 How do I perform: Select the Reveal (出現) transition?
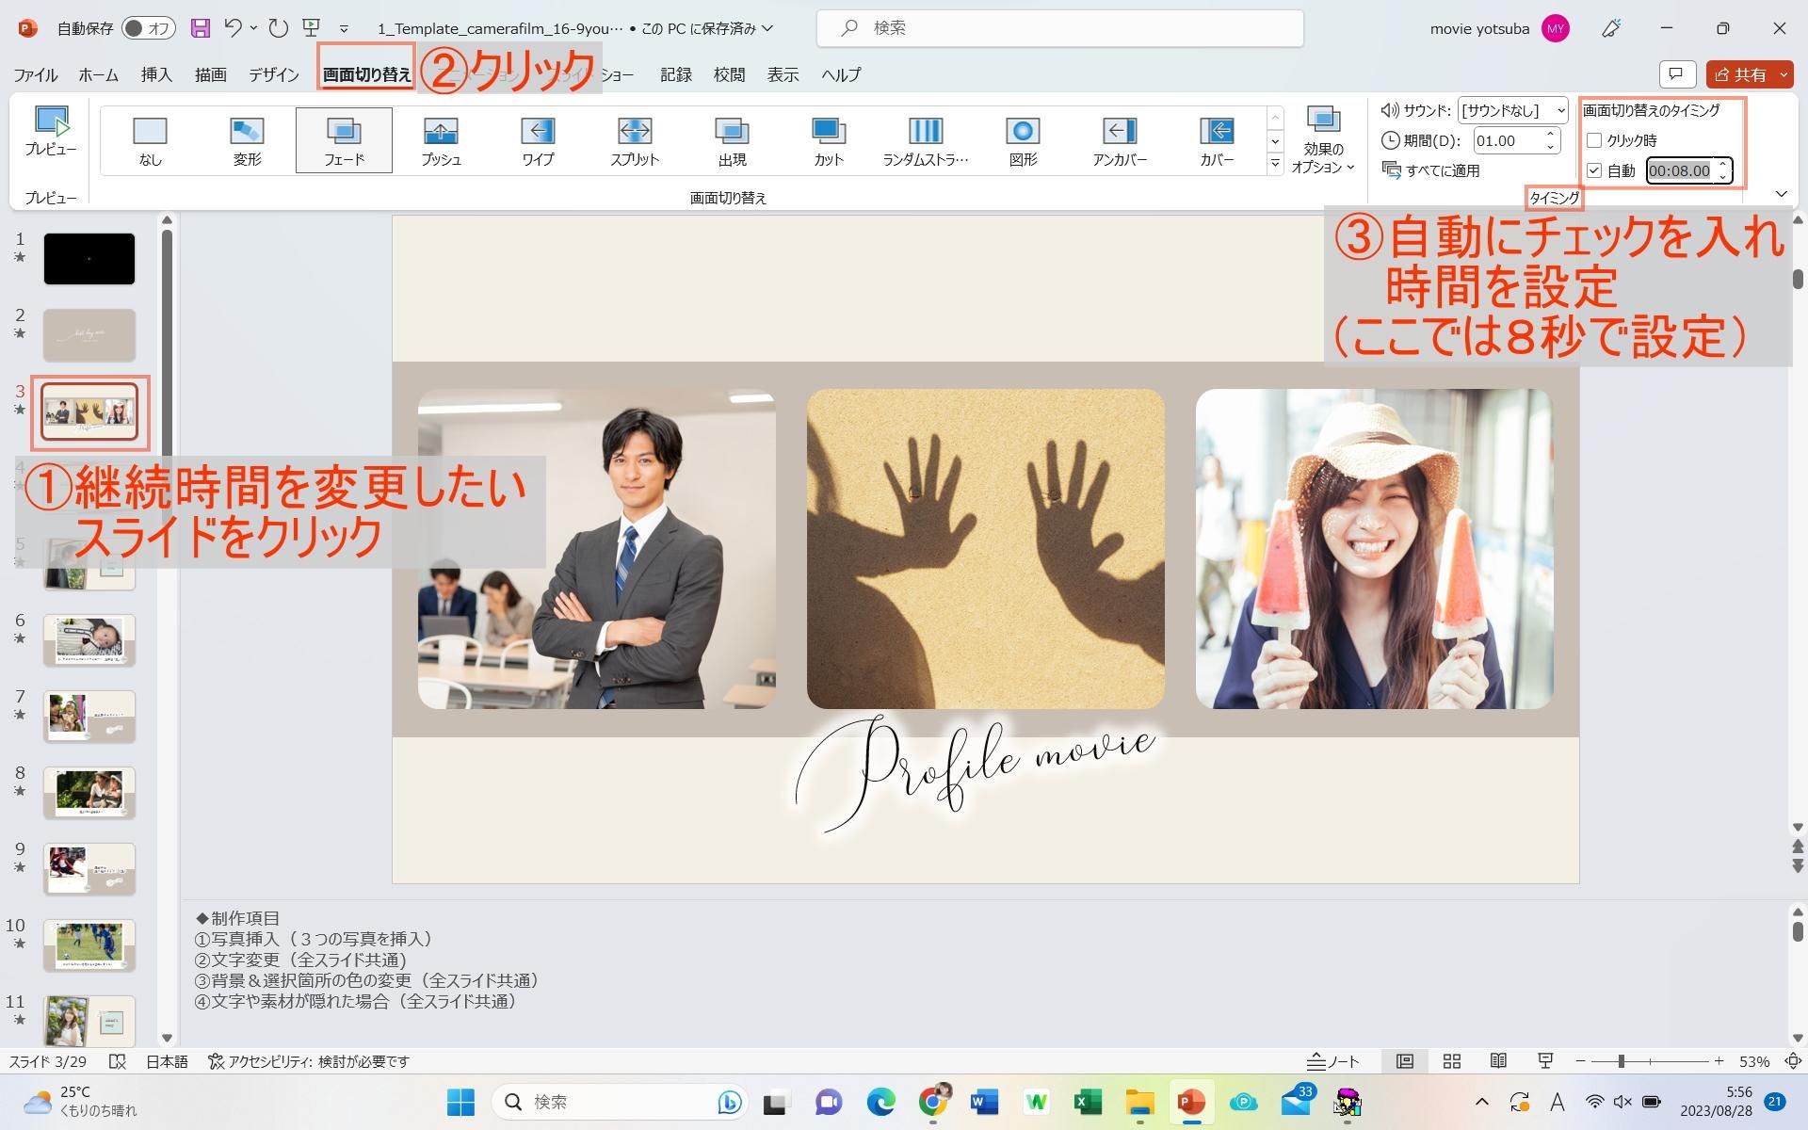click(x=732, y=140)
